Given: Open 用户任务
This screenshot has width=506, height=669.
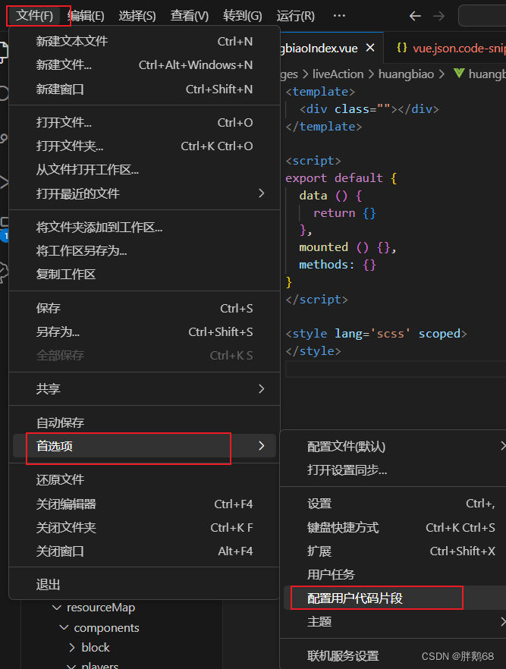Looking at the screenshot, I should (x=394, y=575).
